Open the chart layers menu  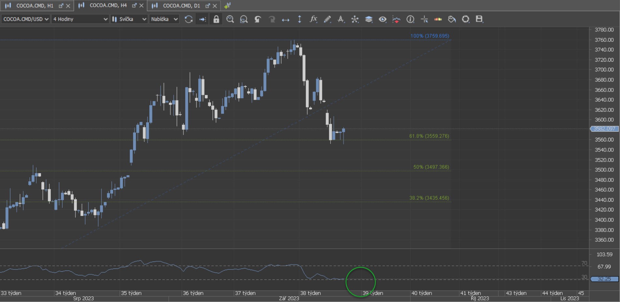click(x=369, y=19)
